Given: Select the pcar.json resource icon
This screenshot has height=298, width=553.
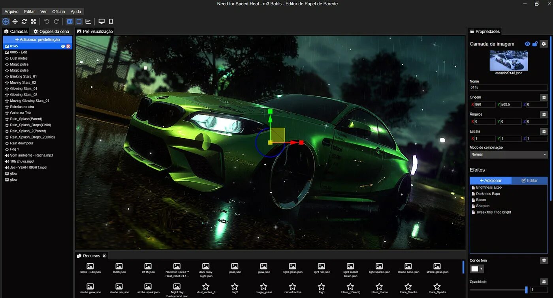Looking at the screenshot, I should pos(235,266).
